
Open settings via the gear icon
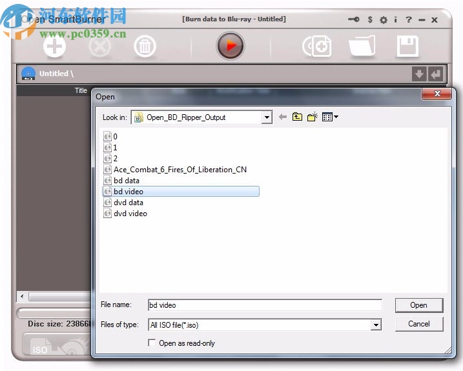(x=384, y=20)
